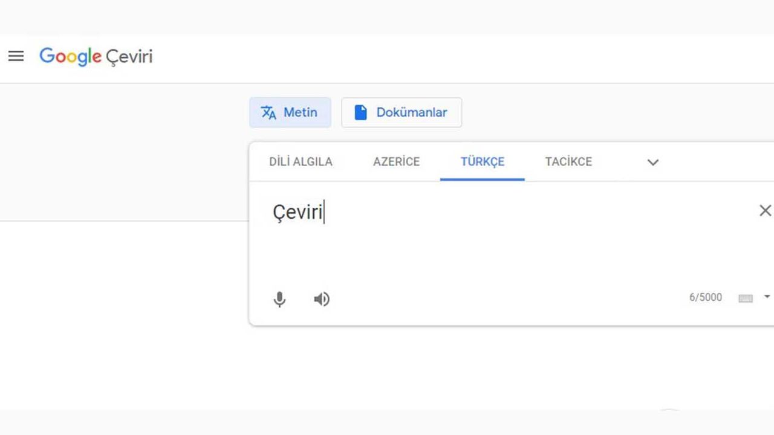Choose the TACİKCE language tab
This screenshot has height=435, width=774.
tap(568, 162)
